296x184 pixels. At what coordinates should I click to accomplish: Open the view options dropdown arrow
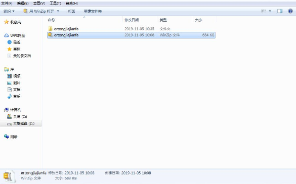click(x=270, y=11)
